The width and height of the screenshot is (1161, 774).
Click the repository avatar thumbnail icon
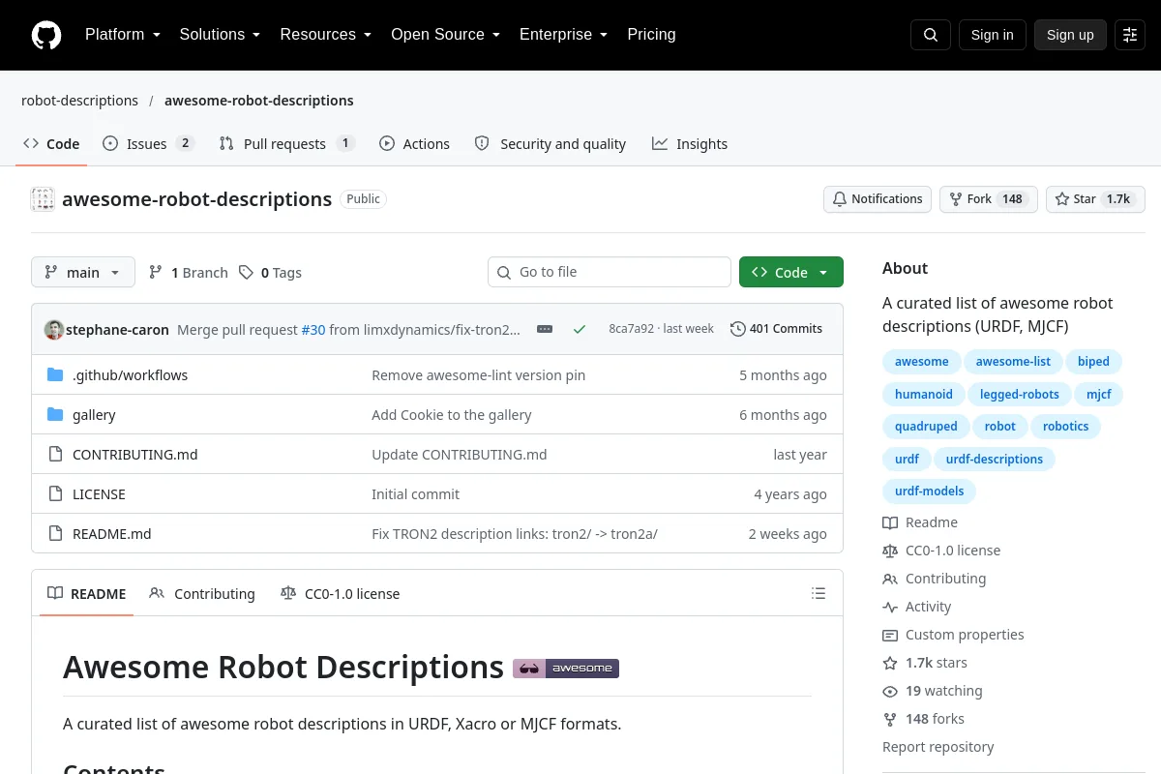tap(43, 199)
